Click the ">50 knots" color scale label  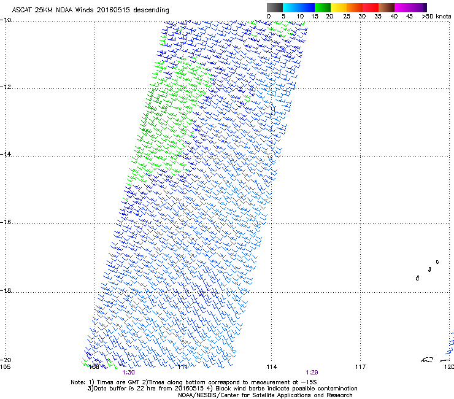(436, 17)
